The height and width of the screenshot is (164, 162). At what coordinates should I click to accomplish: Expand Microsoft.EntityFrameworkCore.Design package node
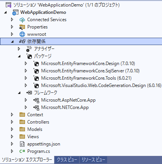(x=26, y=64)
